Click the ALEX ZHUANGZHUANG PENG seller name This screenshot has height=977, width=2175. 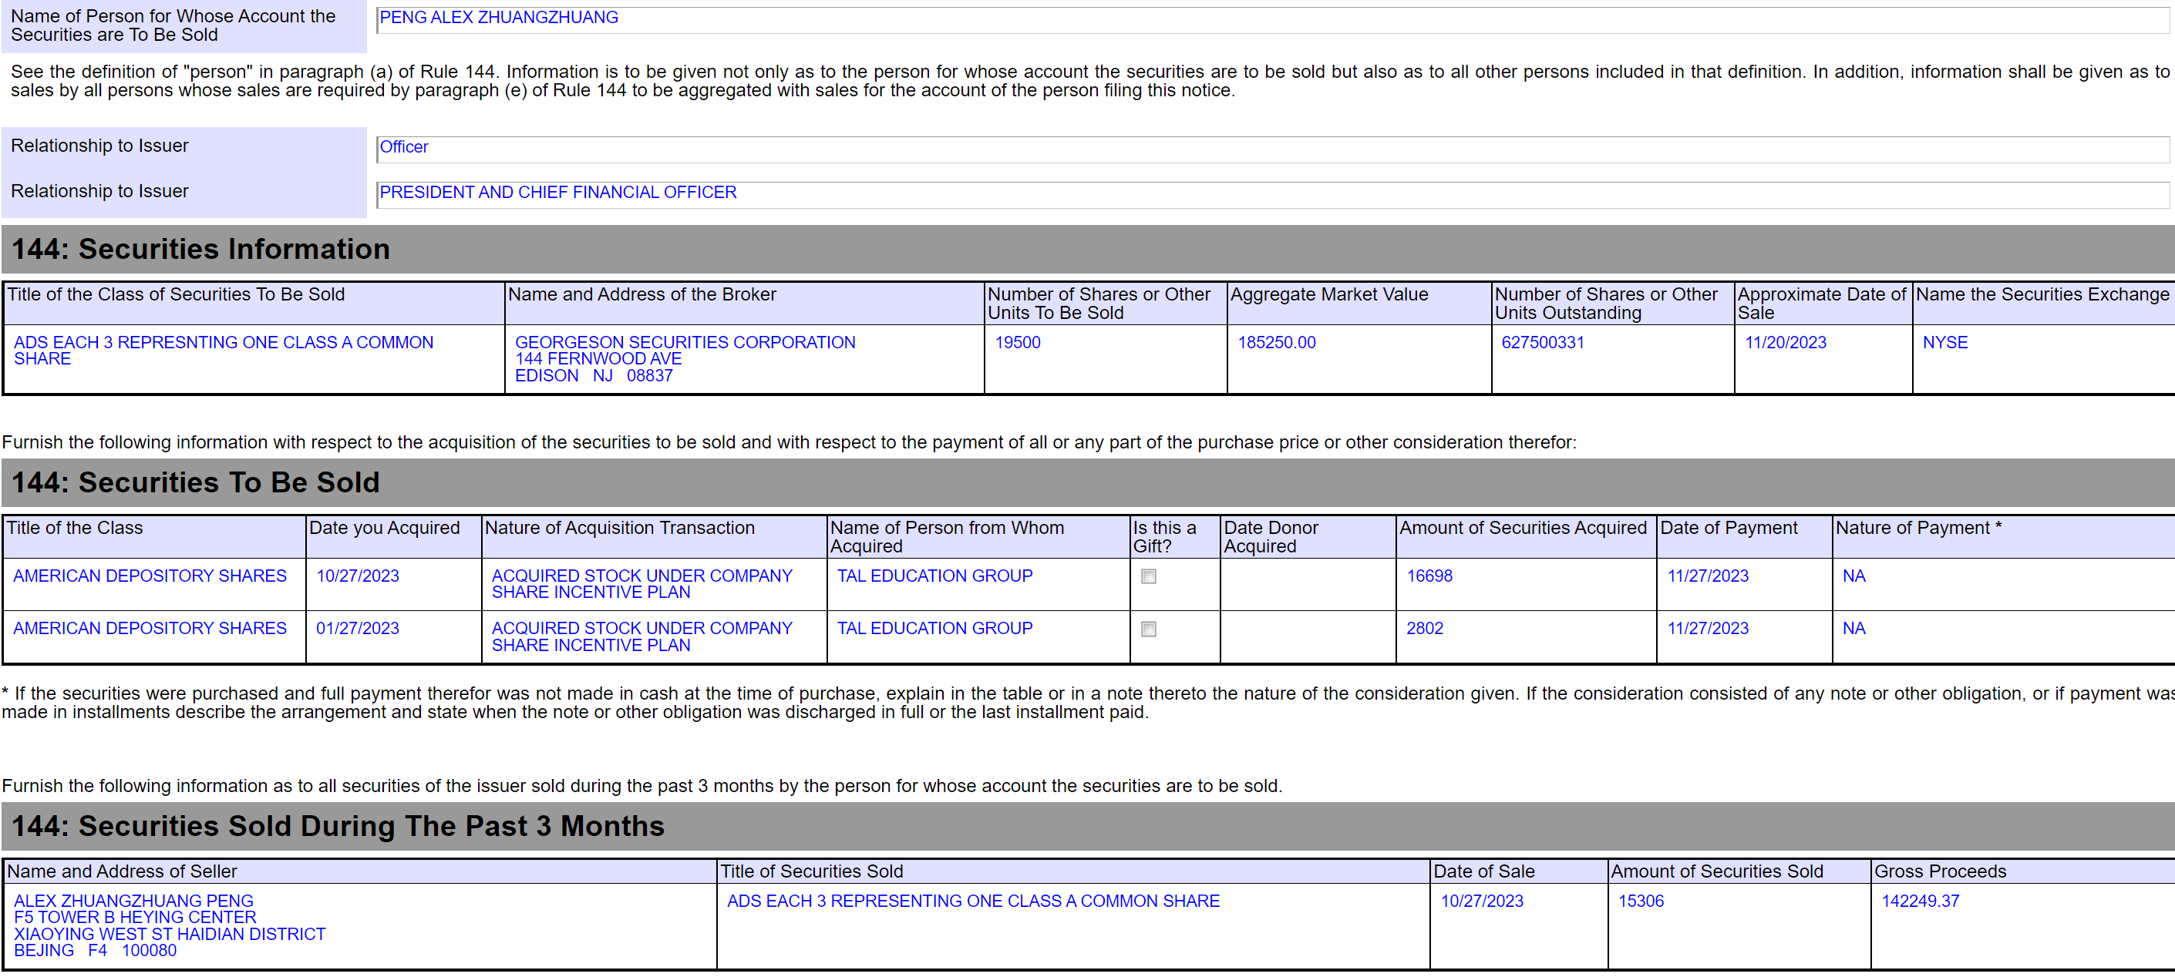click(133, 901)
